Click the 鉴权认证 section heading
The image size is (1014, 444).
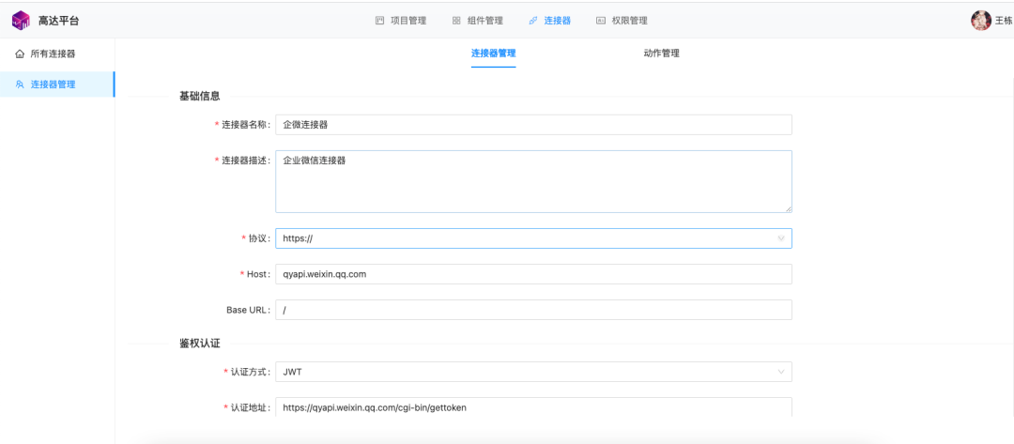coord(200,344)
